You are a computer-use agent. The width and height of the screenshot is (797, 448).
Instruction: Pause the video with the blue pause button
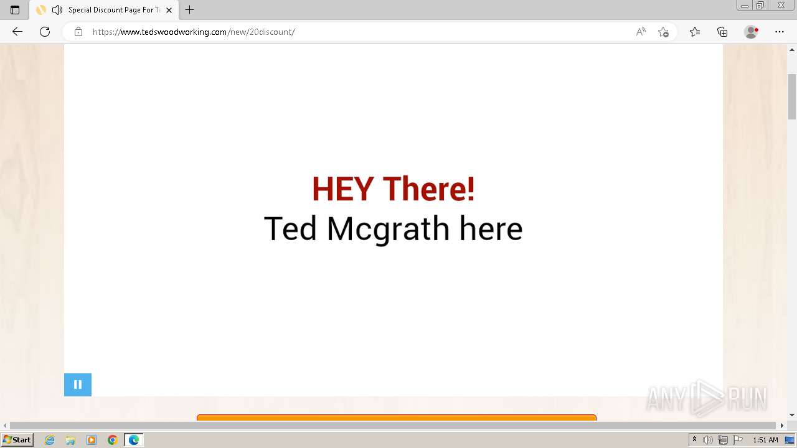[78, 385]
